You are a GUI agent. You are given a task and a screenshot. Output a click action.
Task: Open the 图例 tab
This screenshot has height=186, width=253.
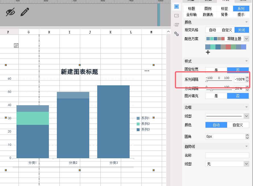[x=208, y=9]
